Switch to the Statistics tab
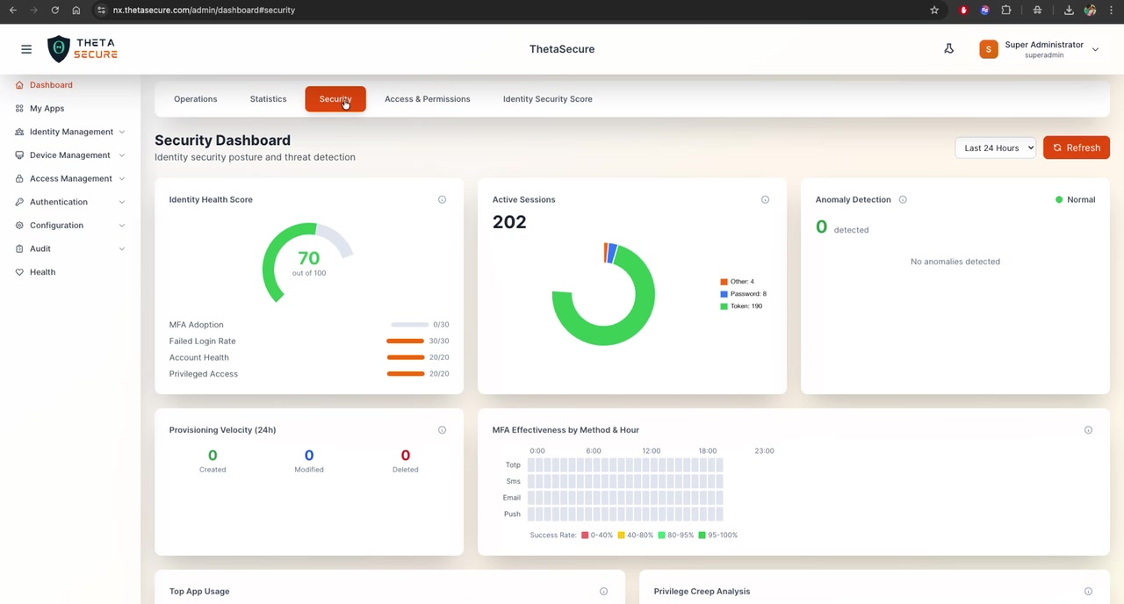The width and height of the screenshot is (1124, 604). point(268,98)
